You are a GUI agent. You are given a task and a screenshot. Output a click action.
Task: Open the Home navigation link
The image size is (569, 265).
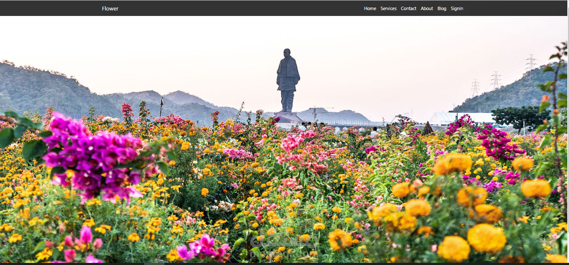pyautogui.click(x=370, y=8)
